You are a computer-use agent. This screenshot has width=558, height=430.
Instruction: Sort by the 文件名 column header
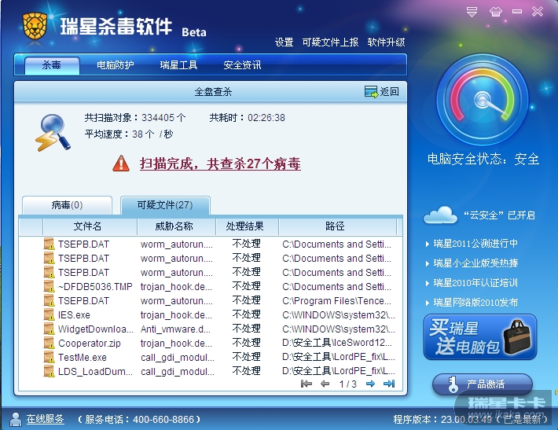(x=90, y=226)
